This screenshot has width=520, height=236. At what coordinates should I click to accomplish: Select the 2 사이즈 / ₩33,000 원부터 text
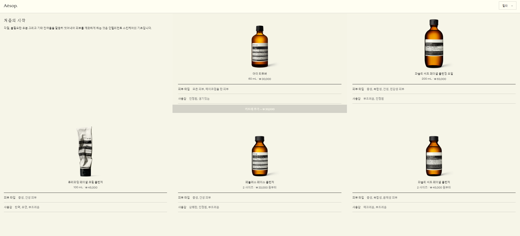(x=260, y=187)
